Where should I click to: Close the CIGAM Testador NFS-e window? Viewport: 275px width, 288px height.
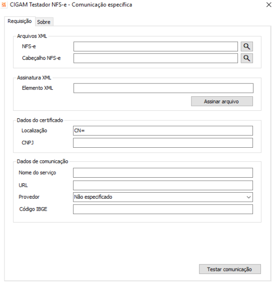point(268,5)
